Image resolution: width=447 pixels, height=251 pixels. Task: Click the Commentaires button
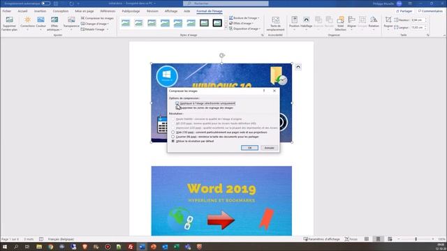[x=430, y=11]
